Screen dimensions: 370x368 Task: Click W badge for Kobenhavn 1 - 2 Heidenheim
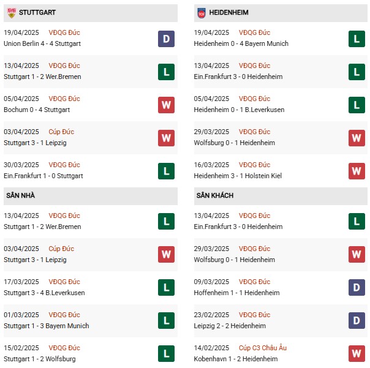357,354
